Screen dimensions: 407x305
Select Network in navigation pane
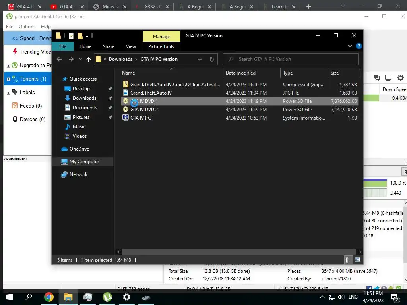(x=78, y=174)
